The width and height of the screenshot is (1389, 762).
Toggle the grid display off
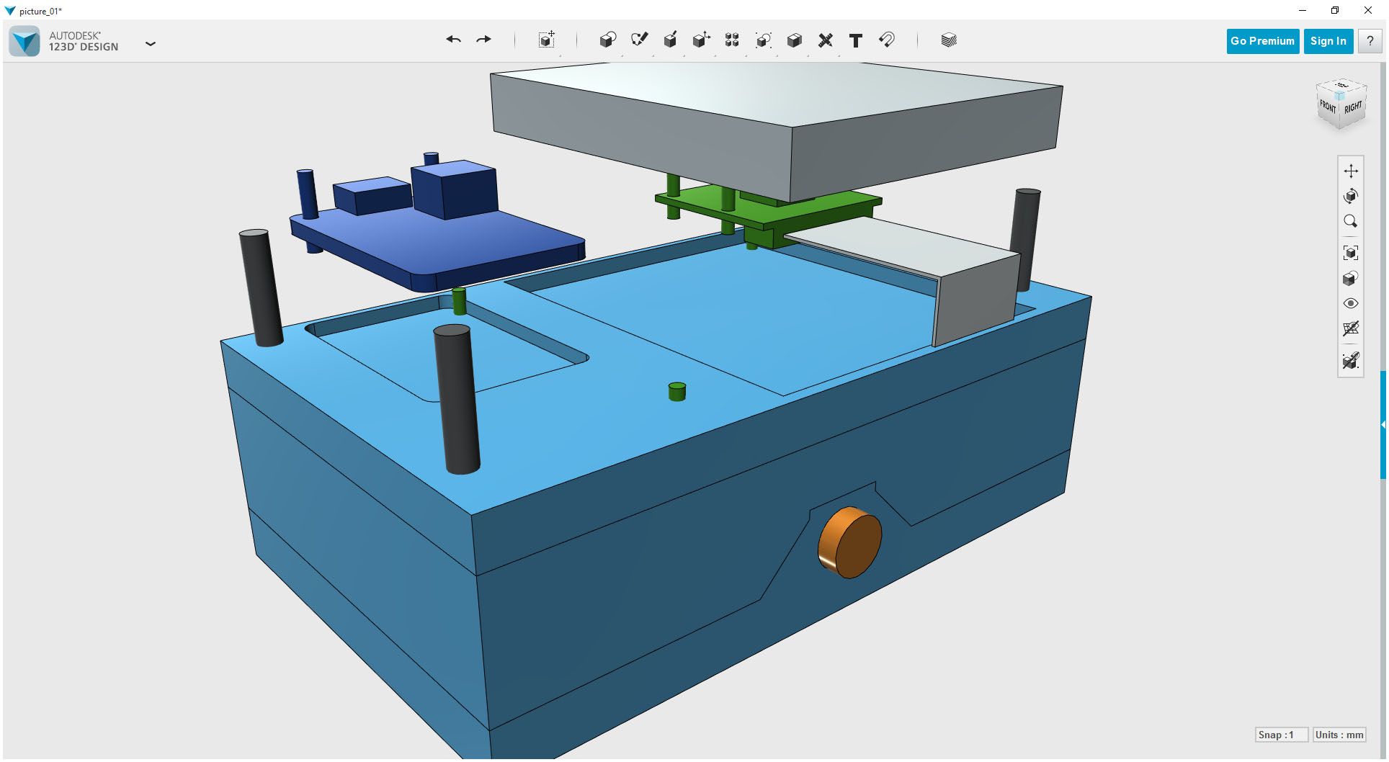pos(1351,329)
